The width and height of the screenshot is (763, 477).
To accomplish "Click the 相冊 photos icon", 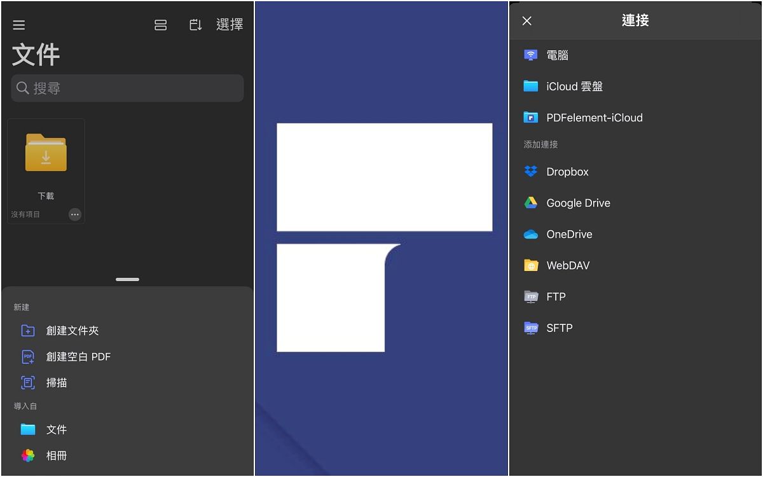I will pos(28,455).
